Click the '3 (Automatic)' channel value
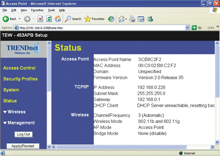Image resolution: width=220 pixels, height=156 pixels. 151,115
